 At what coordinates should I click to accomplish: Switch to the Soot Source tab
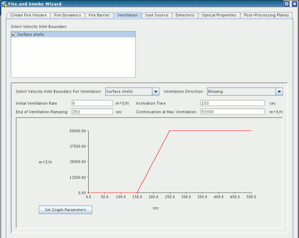(156, 15)
